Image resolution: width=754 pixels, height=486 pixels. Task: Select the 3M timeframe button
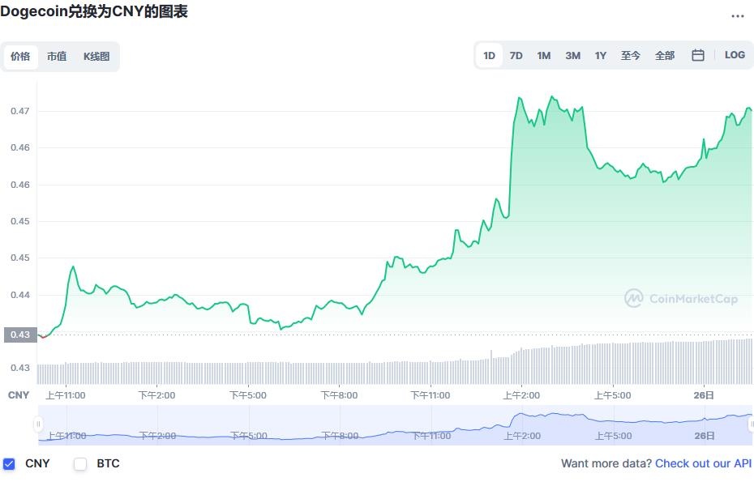tap(572, 55)
